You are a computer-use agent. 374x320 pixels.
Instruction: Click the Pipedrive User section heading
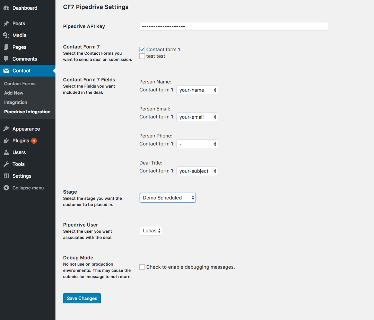(x=80, y=225)
